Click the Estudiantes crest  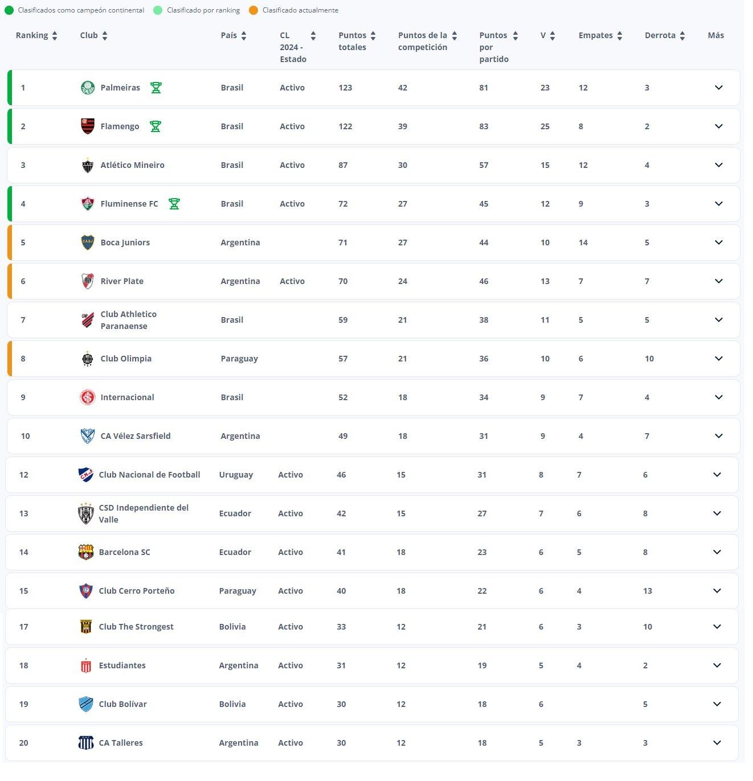point(86,665)
